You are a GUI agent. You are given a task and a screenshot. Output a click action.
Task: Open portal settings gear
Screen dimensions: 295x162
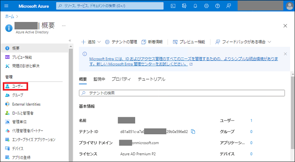[206, 6]
